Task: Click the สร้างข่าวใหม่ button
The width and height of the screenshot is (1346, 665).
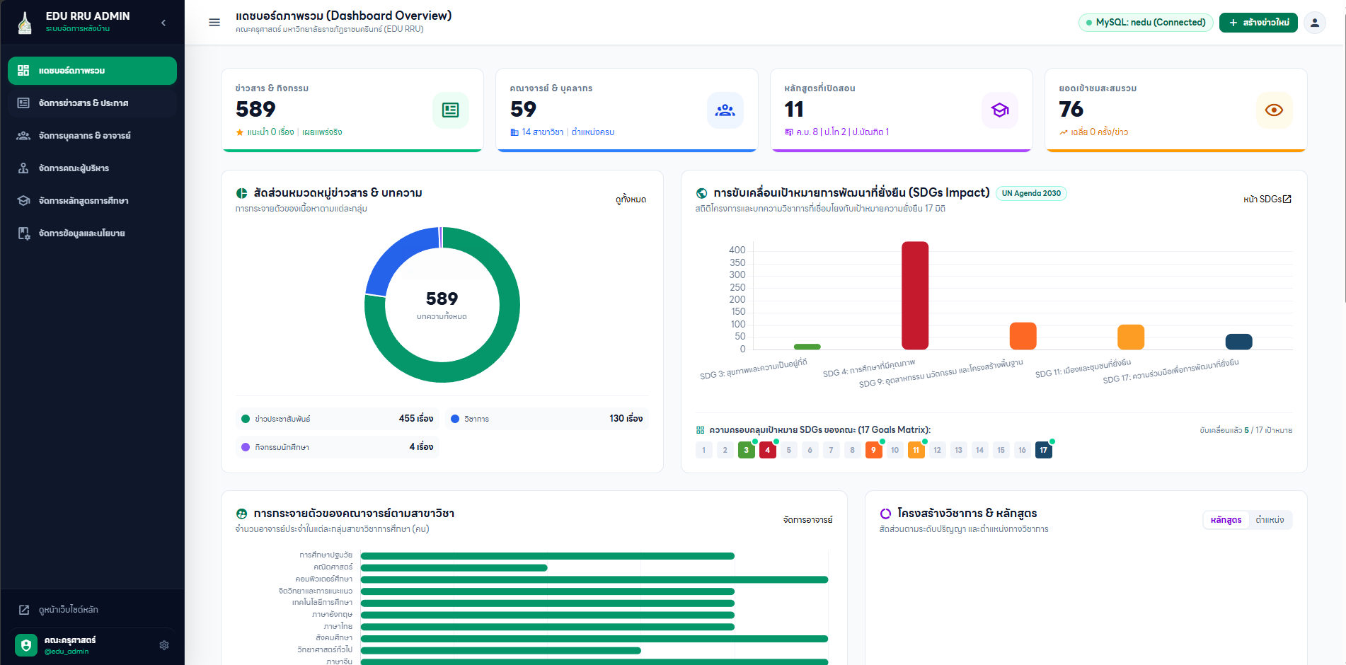Action: point(1258,23)
